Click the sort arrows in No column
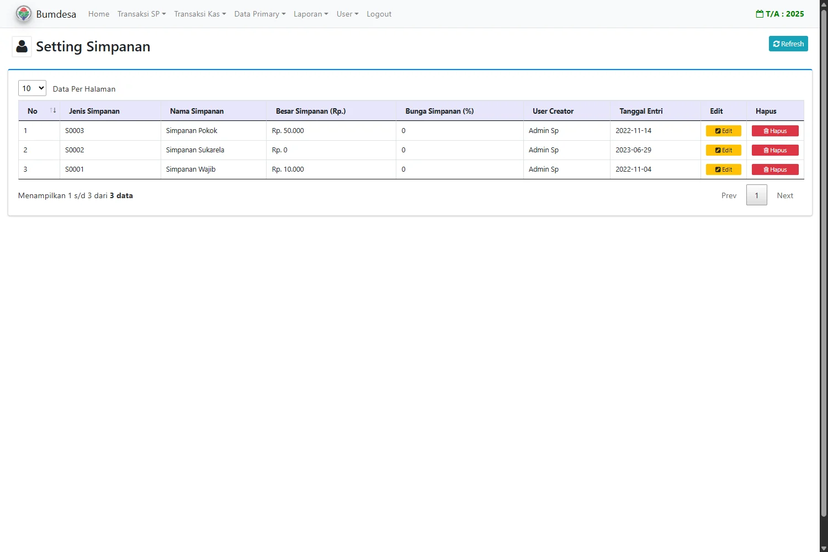The height and width of the screenshot is (552, 828). coord(53,110)
